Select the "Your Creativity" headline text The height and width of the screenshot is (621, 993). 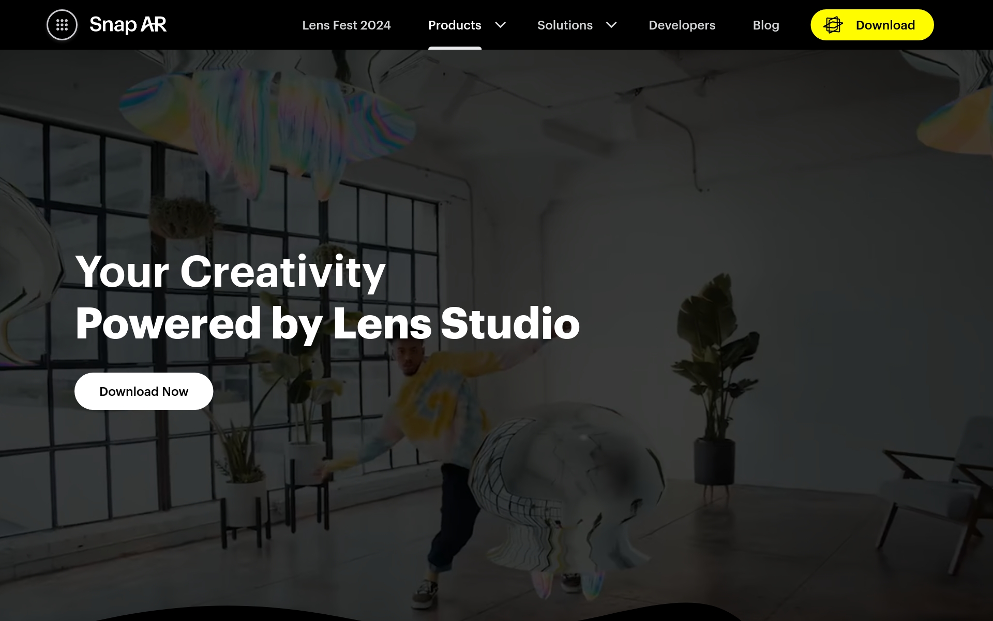(231, 272)
